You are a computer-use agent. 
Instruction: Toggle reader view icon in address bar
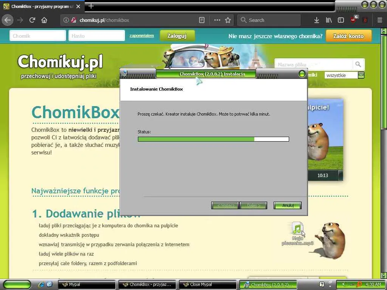[202, 20]
